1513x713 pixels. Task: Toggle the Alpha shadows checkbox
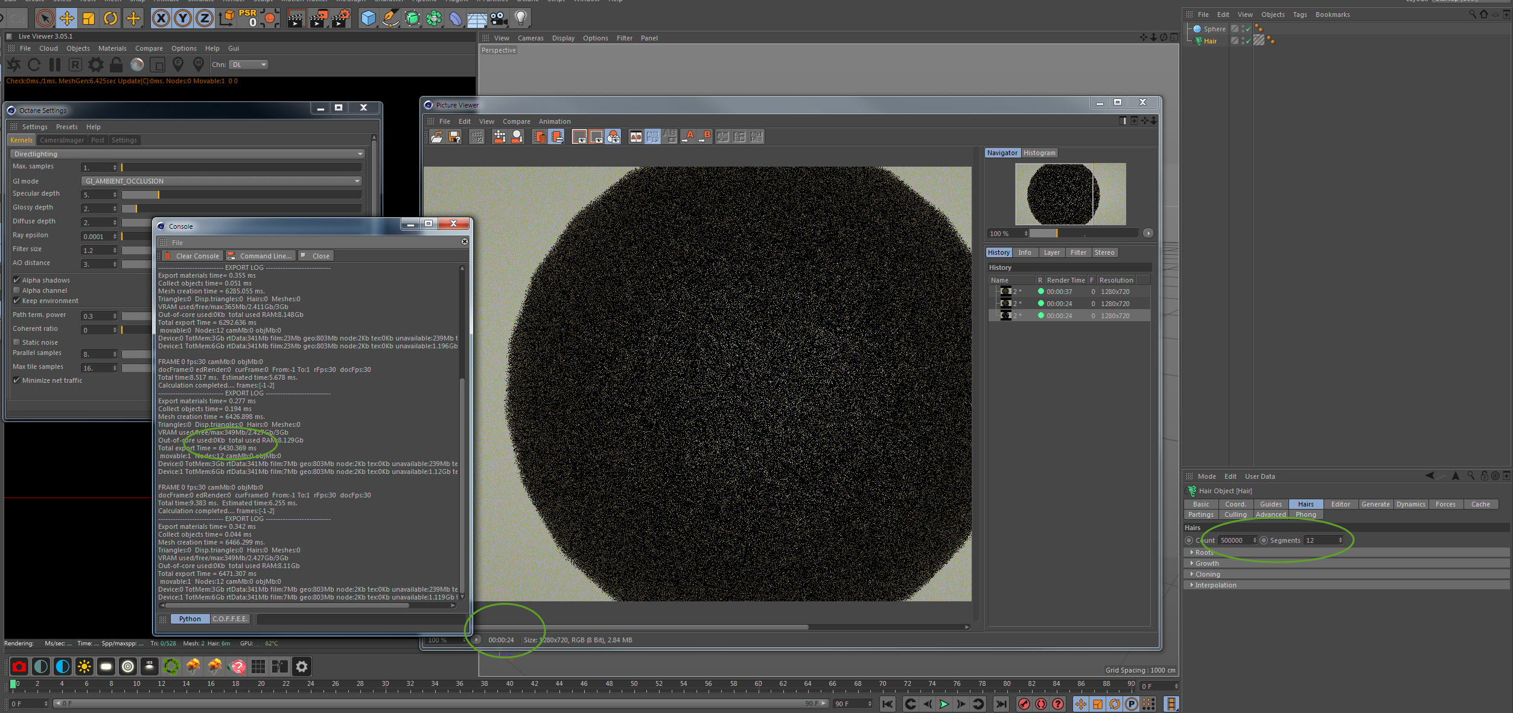(x=17, y=280)
